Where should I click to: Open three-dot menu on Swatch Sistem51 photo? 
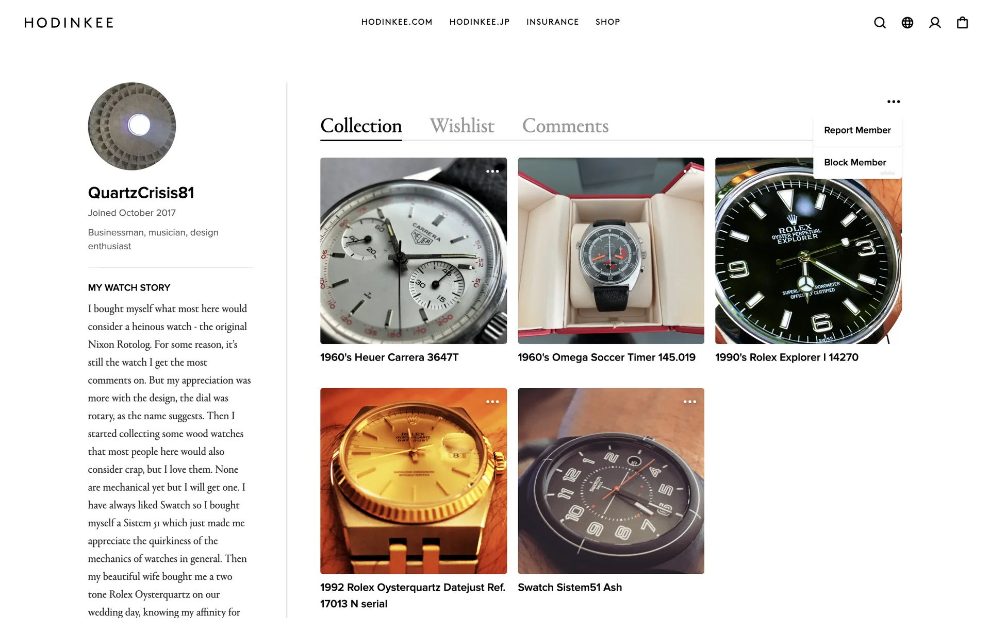(690, 402)
